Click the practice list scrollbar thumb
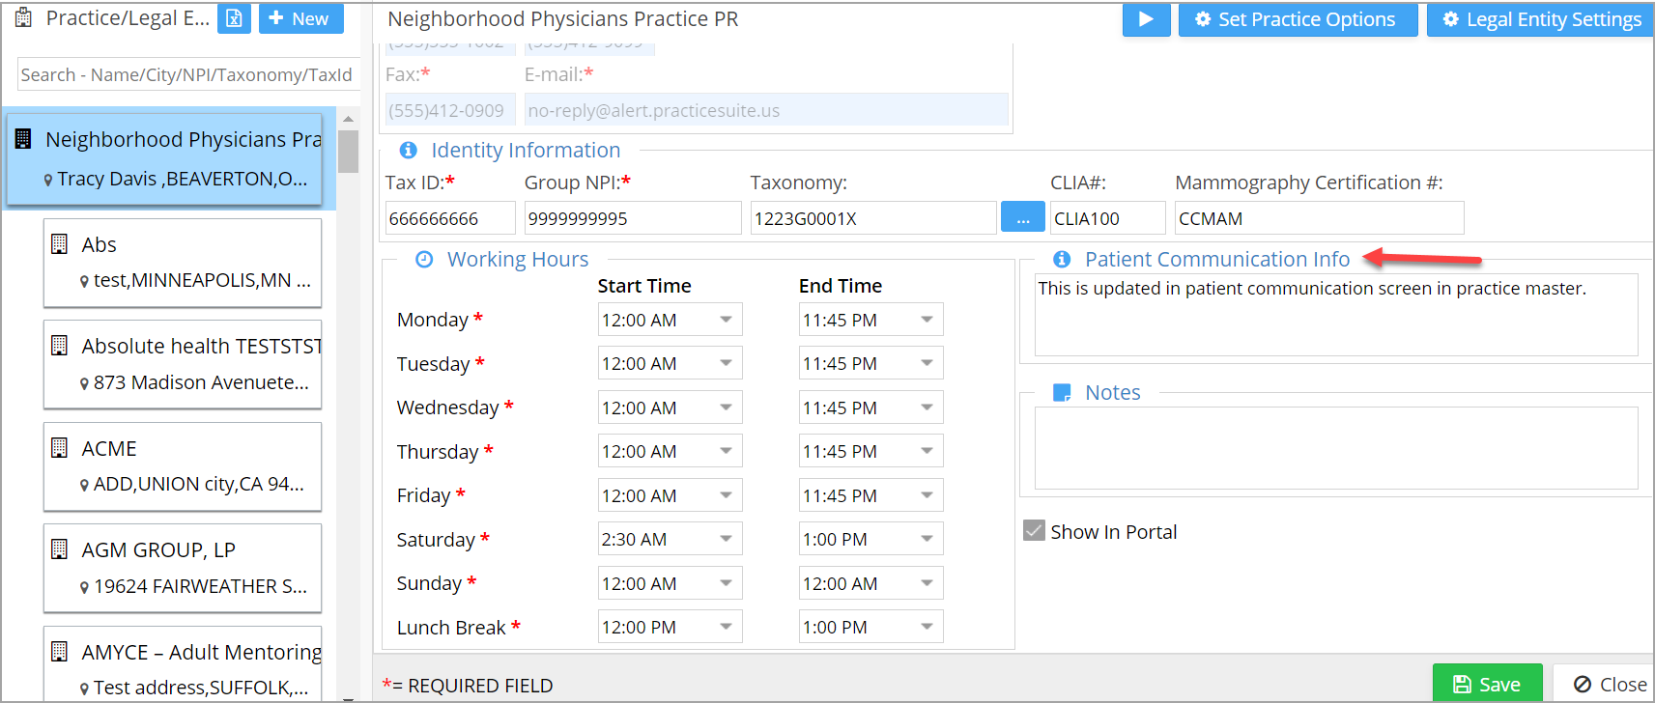The width and height of the screenshot is (1655, 703). coord(349,151)
